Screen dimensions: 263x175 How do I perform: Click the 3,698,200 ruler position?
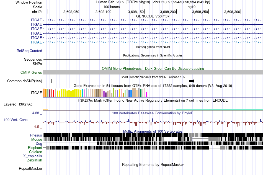pyautogui.click(x=168, y=12)
